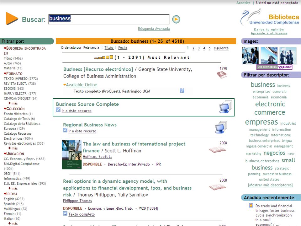Filter by location Informatica (499)

point(17,179)
